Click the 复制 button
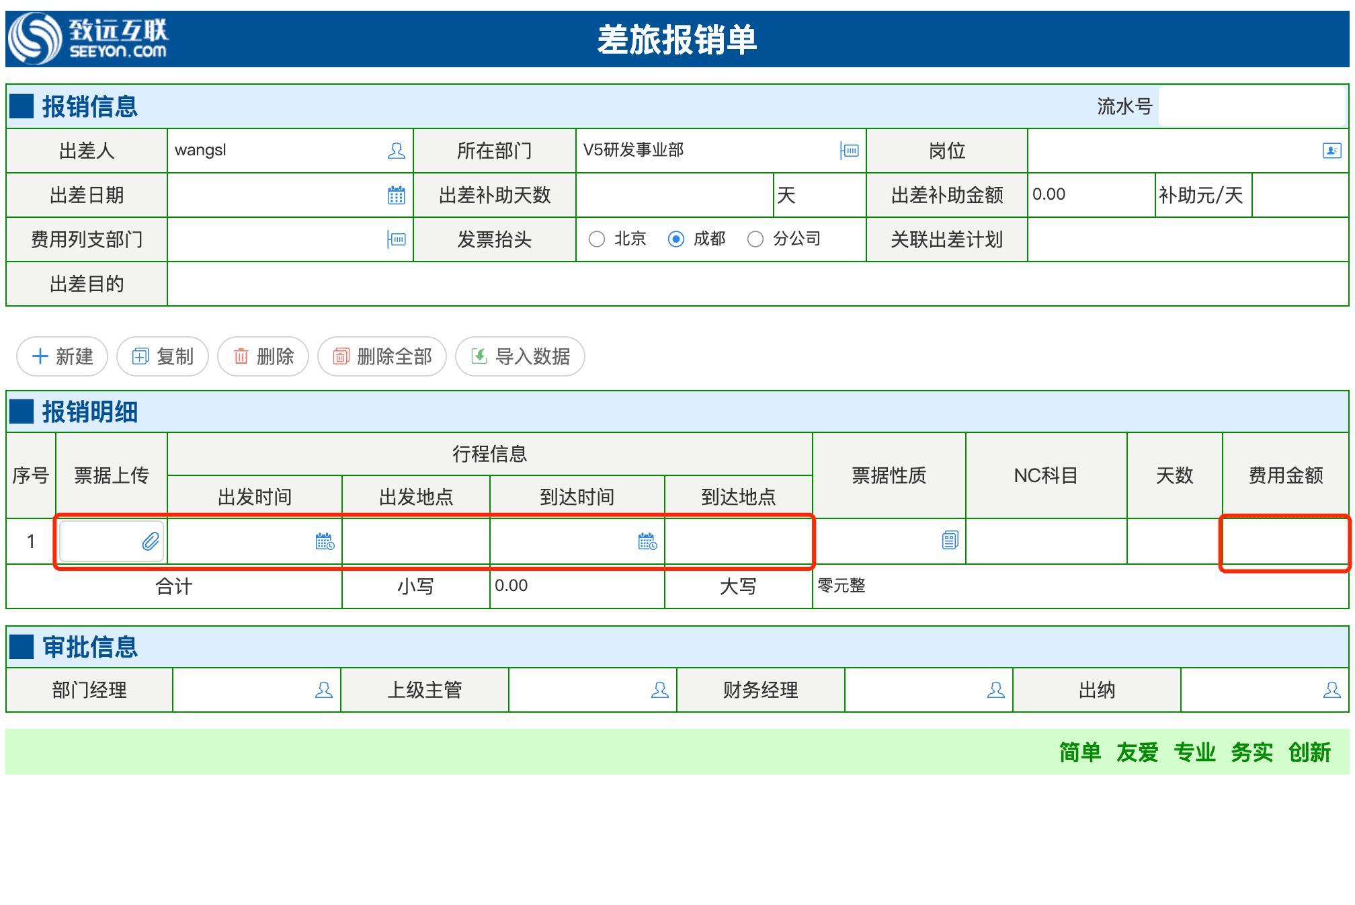Image resolution: width=1355 pixels, height=905 pixels. 163,356
